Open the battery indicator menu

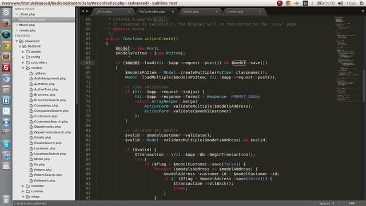pyautogui.click(x=325, y=3)
